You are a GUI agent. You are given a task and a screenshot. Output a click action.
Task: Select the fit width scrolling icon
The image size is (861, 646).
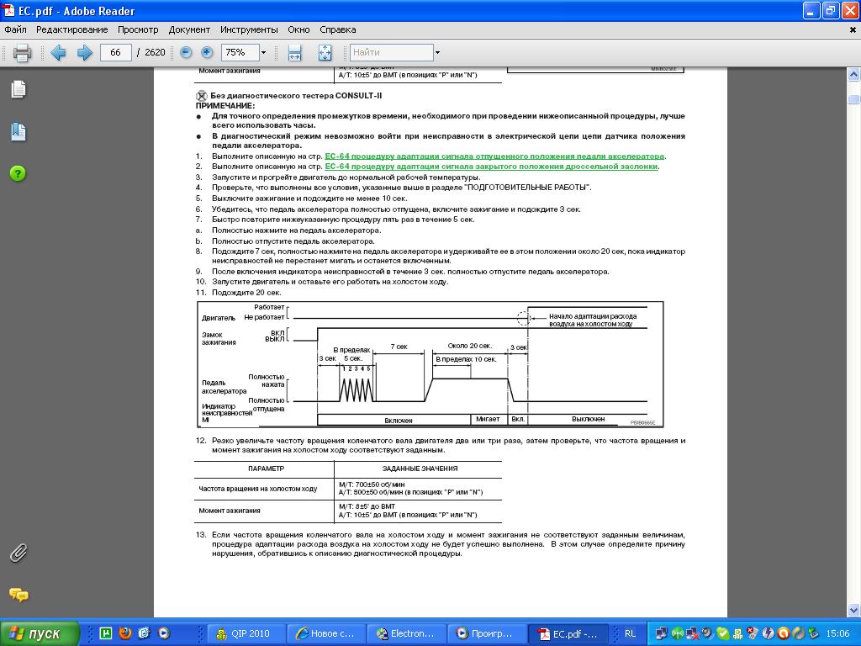[x=294, y=53]
